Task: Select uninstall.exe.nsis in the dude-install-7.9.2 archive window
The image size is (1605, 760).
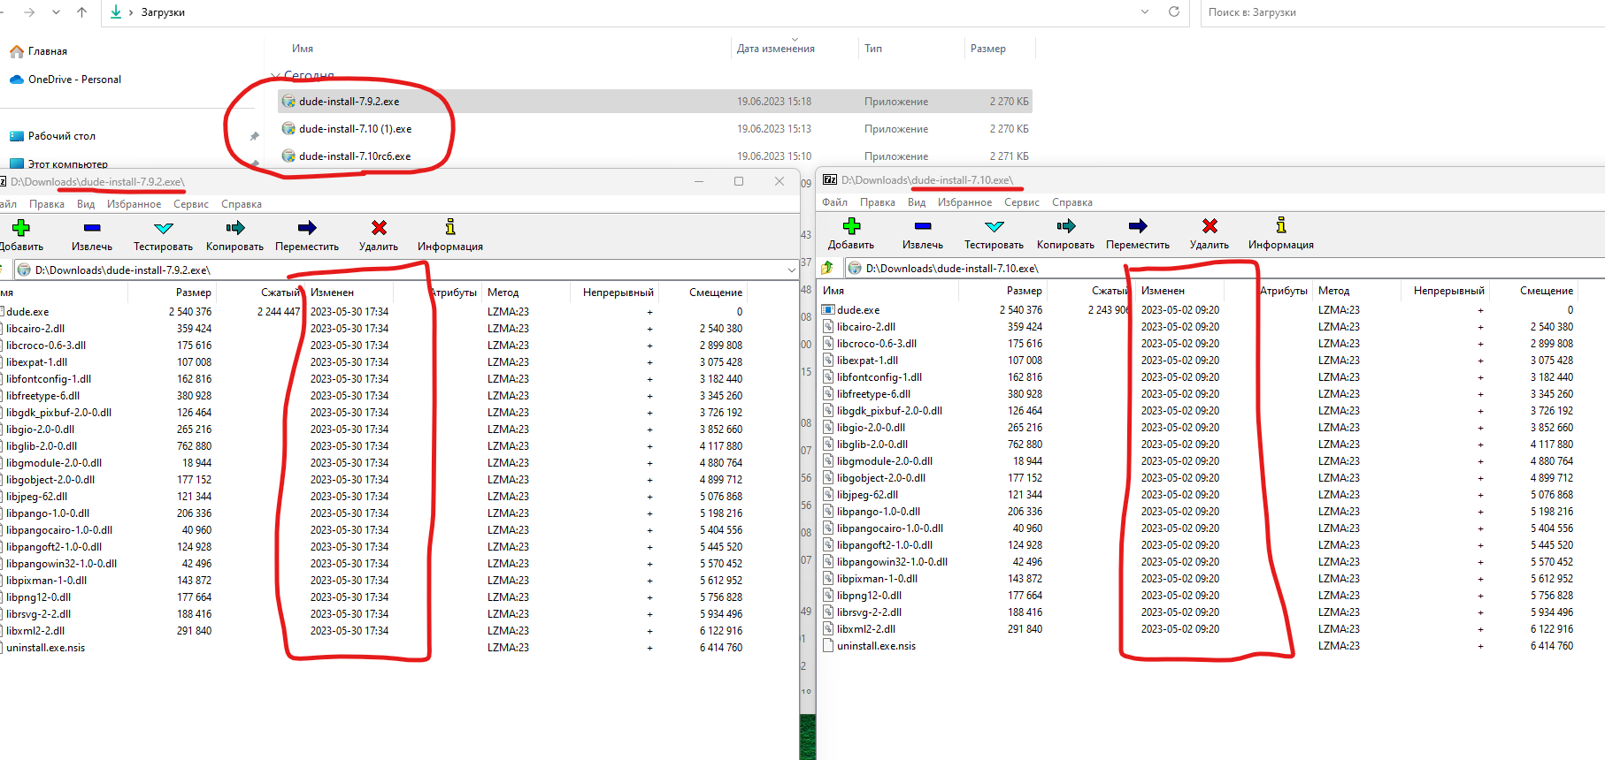Action: click(x=46, y=648)
